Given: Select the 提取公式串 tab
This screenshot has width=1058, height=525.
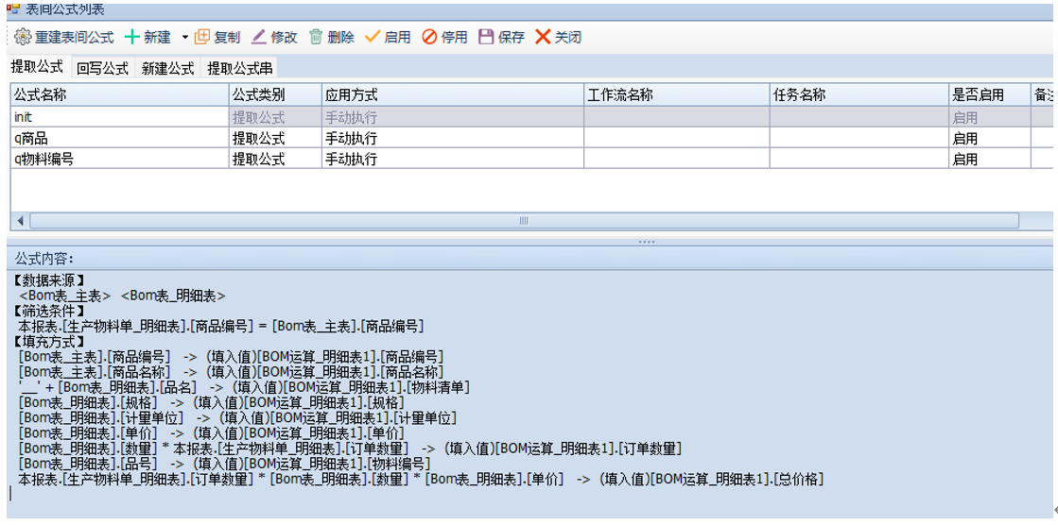Looking at the screenshot, I should point(239,68).
